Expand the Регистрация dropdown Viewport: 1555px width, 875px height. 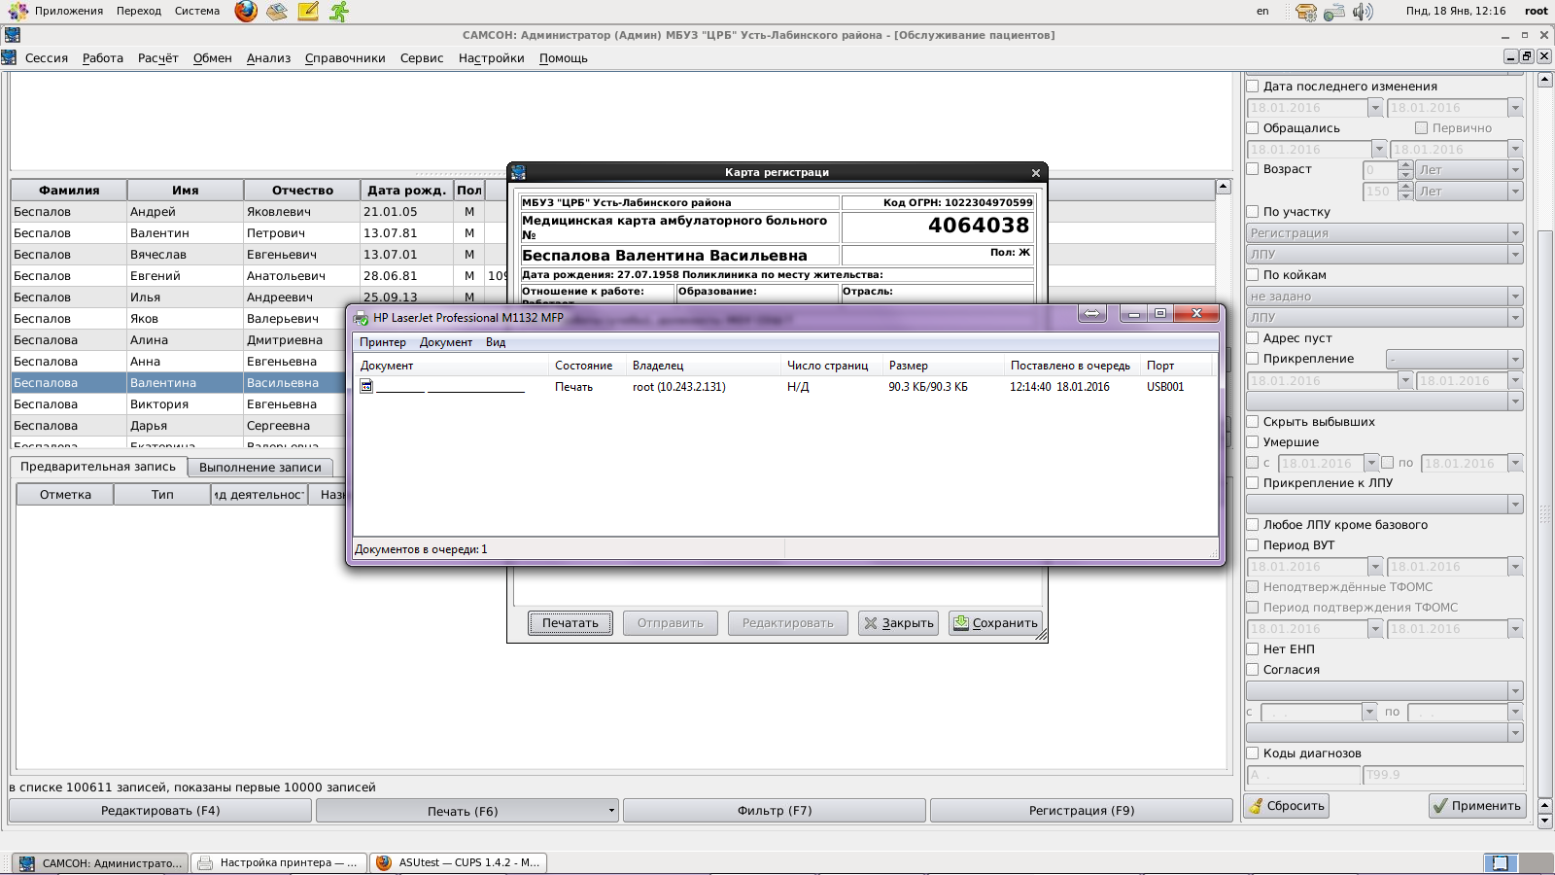point(1514,233)
